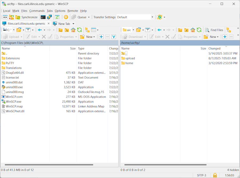The width and height of the screenshot is (240, 178).
Task: Select license.txt in the local panel
Action: [12, 77]
